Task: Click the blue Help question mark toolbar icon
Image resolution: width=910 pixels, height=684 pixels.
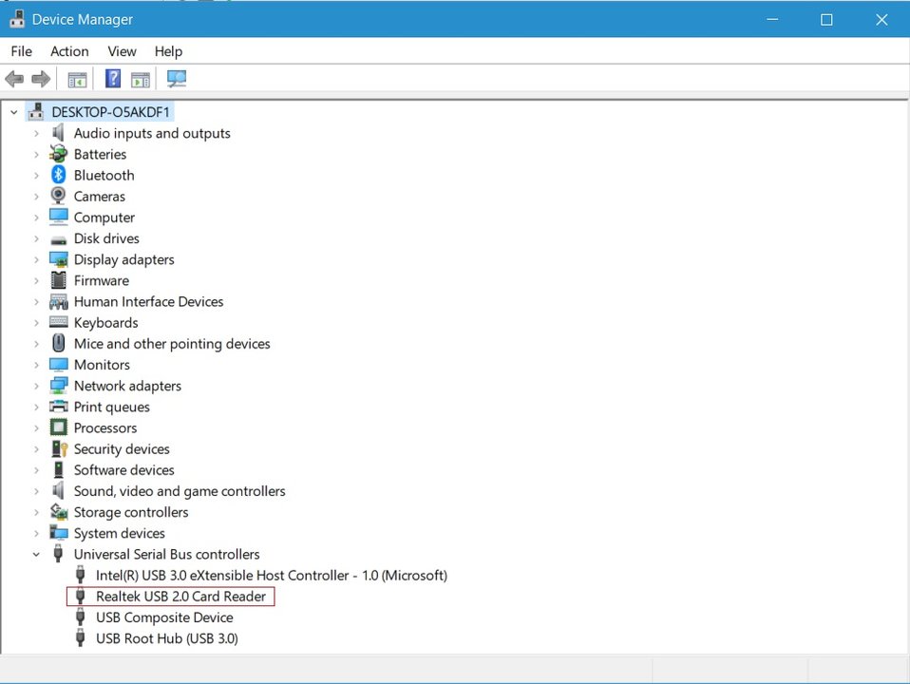Action: (x=113, y=79)
